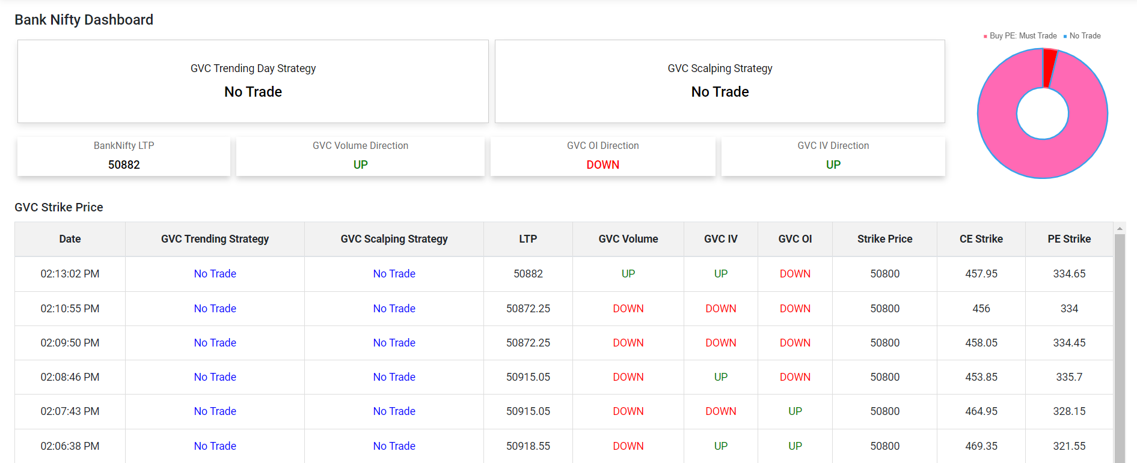Viewport: 1137px width, 463px height.
Task: Click PE Strike value 334.65
Action: click(x=1069, y=274)
